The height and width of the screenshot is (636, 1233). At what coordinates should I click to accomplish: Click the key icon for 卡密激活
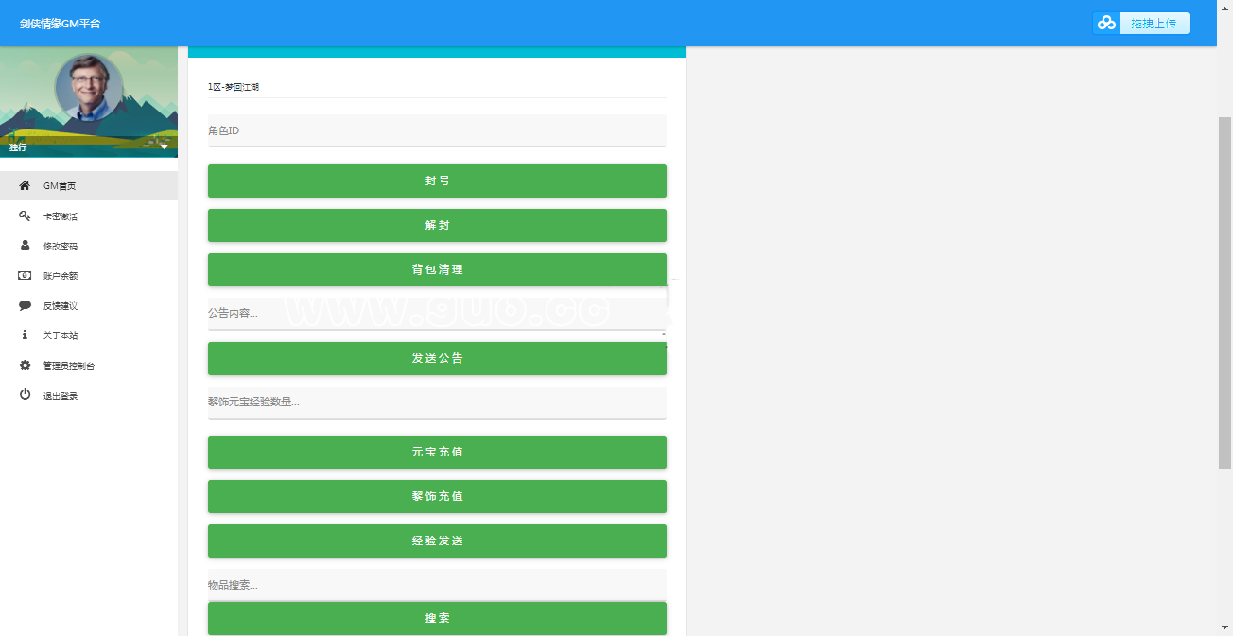(x=25, y=216)
